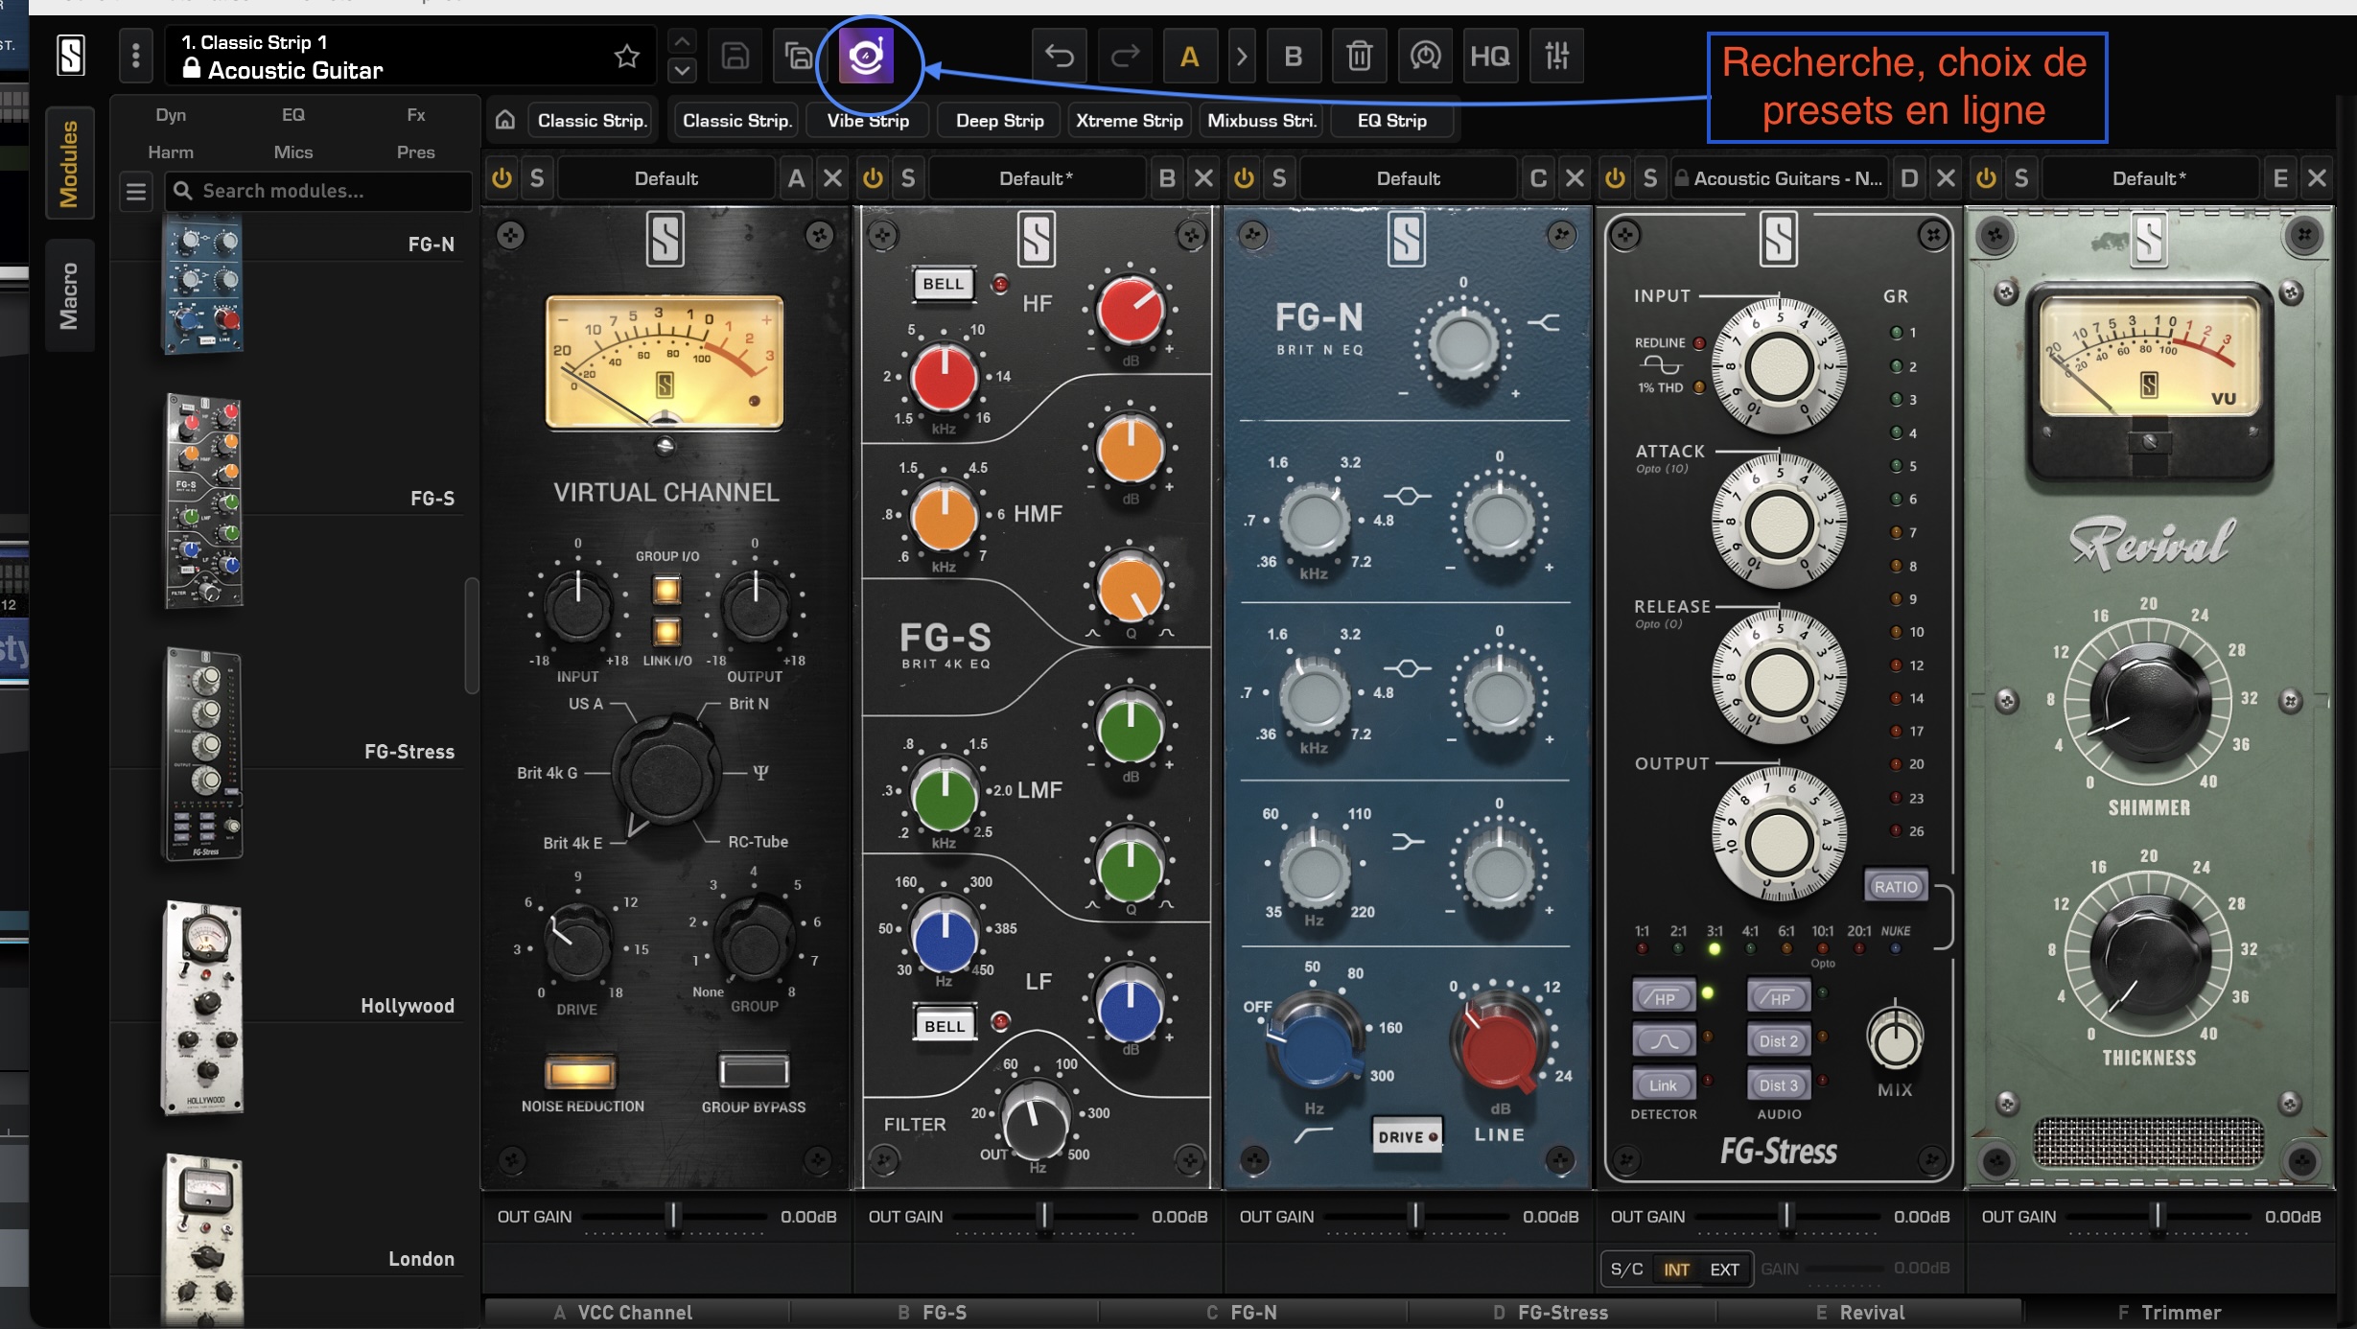This screenshot has height=1329, width=2357.
Task: Select the B comparison slot
Action: [x=1294, y=57]
